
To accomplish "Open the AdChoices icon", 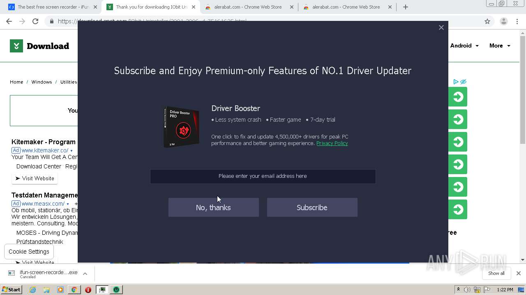I will pos(456,82).
